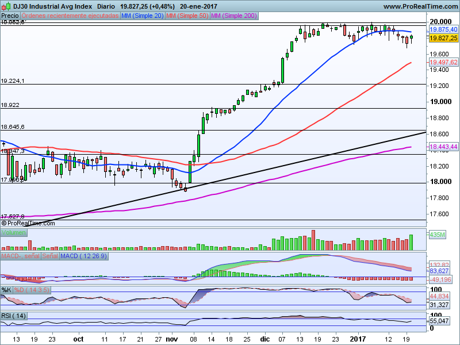Click the 2017 year label on the time axis
The width and height of the screenshot is (460, 345).
point(358,339)
